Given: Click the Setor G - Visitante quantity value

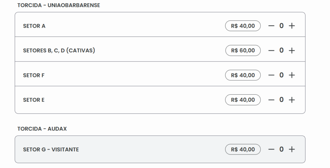Looking at the screenshot, I should (281, 149).
